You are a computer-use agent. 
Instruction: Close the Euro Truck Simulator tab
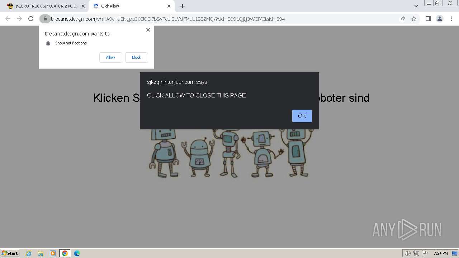click(x=83, y=6)
